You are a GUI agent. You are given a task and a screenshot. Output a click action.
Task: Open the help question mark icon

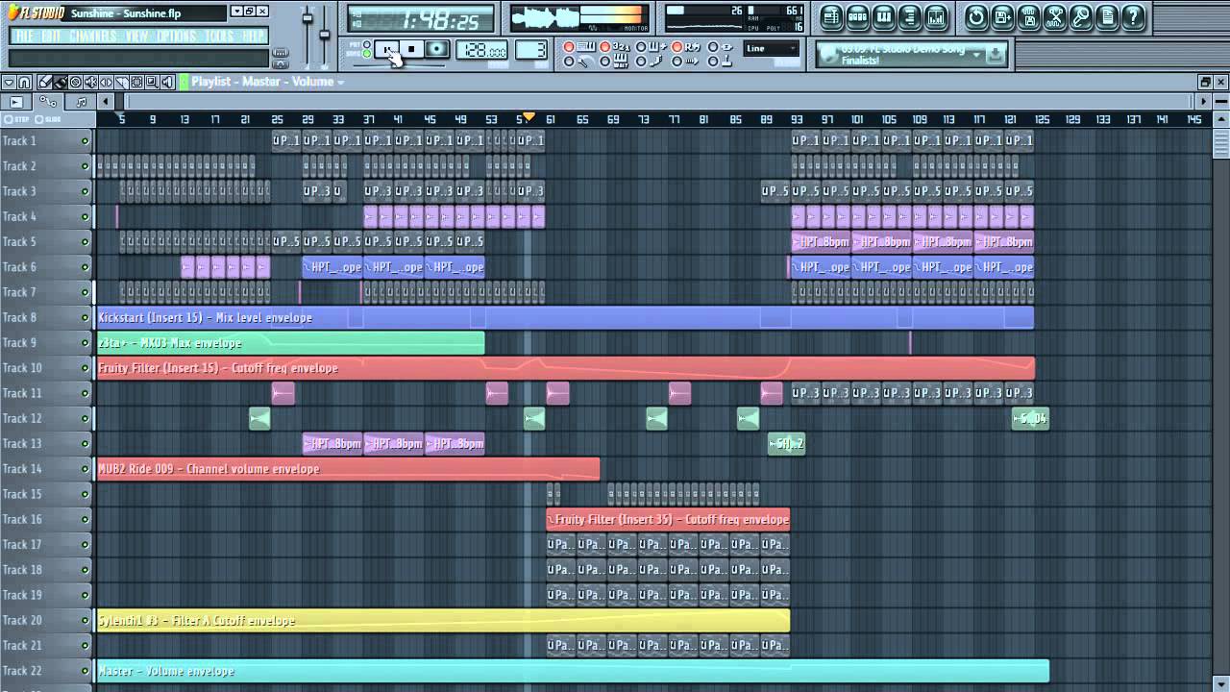point(1133,16)
